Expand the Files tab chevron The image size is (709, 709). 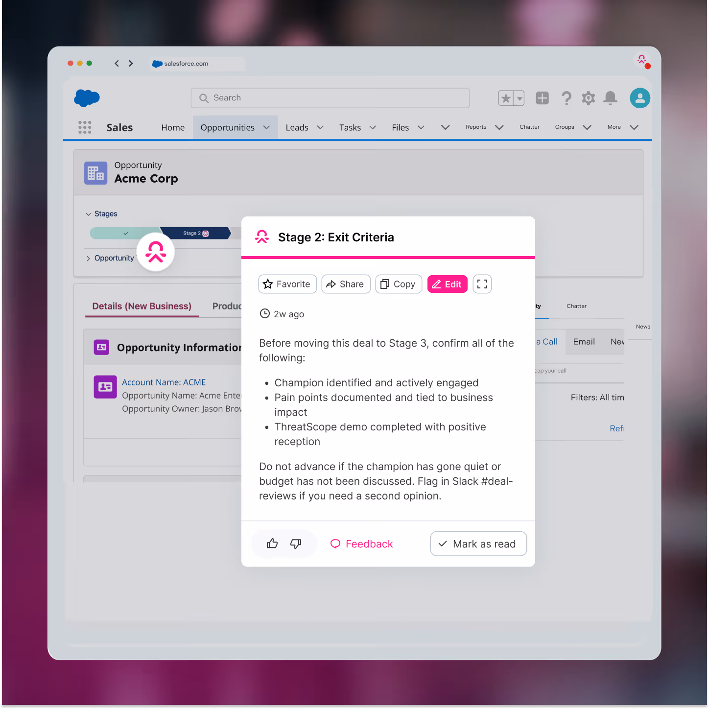click(x=421, y=127)
